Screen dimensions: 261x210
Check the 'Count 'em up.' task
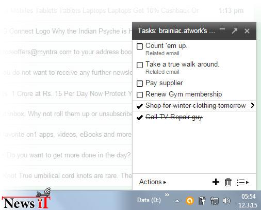coord(140,46)
